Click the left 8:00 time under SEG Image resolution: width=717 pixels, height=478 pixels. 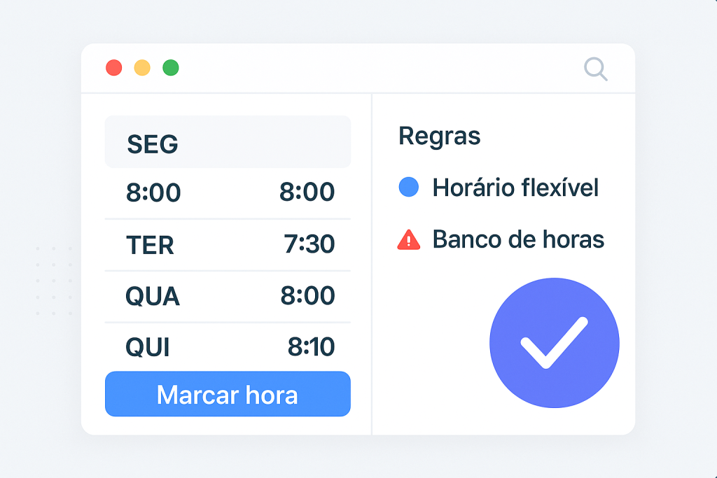click(x=153, y=192)
